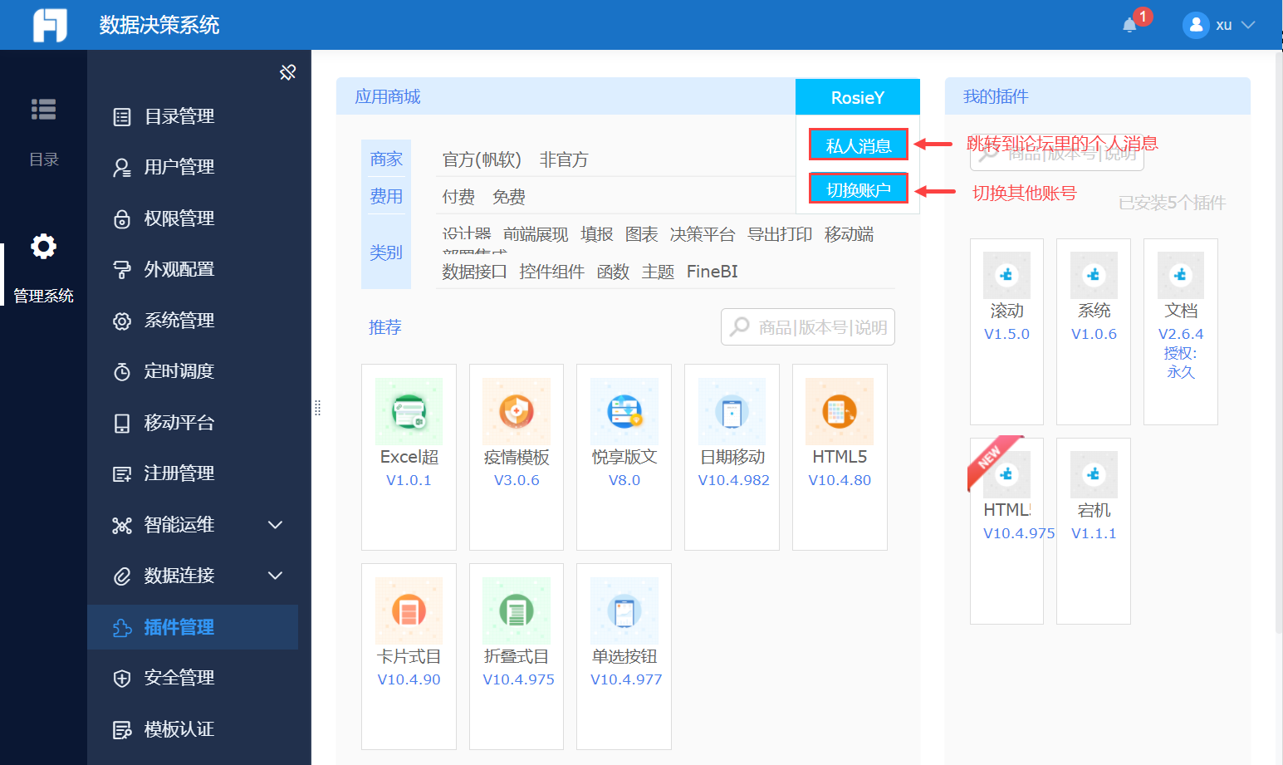Open the 日期移动 plugin icon

(732, 411)
